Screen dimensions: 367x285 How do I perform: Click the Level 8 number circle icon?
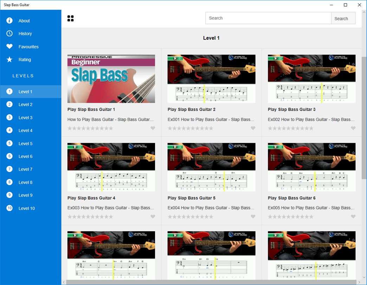[x=9, y=182]
